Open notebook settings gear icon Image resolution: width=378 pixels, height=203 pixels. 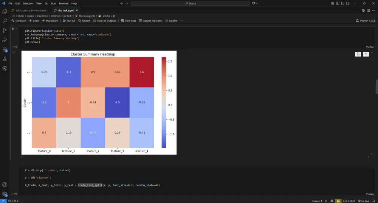click(363, 10)
